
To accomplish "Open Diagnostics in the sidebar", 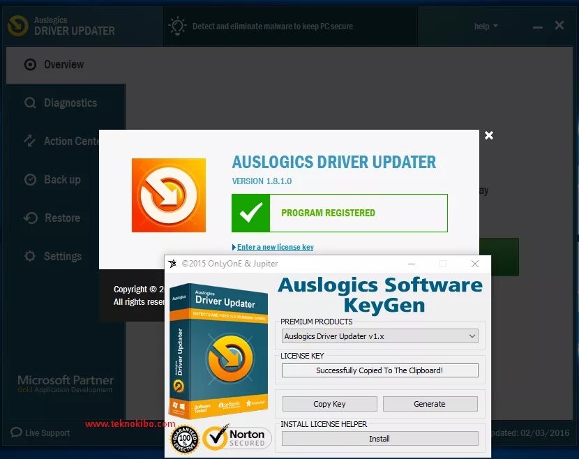I will click(x=66, y=103).
